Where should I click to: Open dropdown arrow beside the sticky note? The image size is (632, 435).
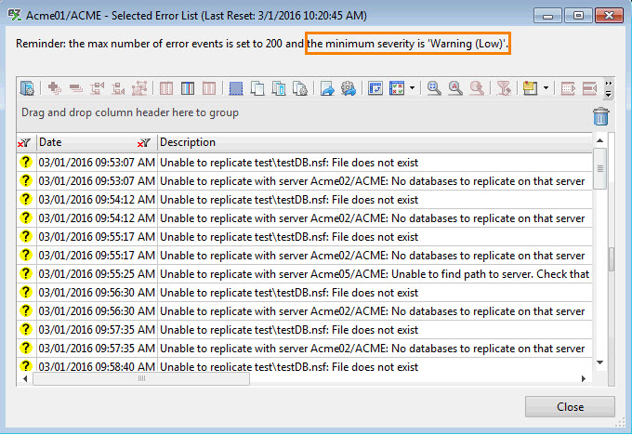click(546, 88)
